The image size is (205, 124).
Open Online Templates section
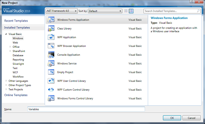click(16, 95)
